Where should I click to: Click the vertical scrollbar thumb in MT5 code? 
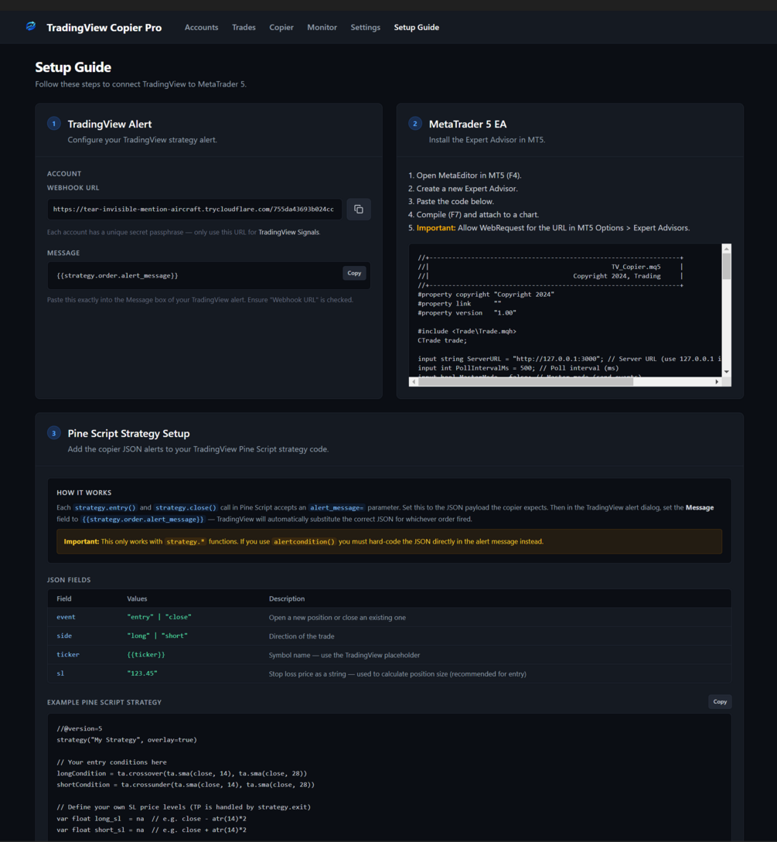pyautogui.click(x=727, y=266)
